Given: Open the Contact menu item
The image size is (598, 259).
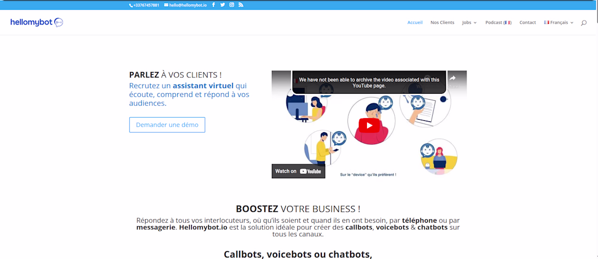Looking at the screenshot, I should click(527, 22).
